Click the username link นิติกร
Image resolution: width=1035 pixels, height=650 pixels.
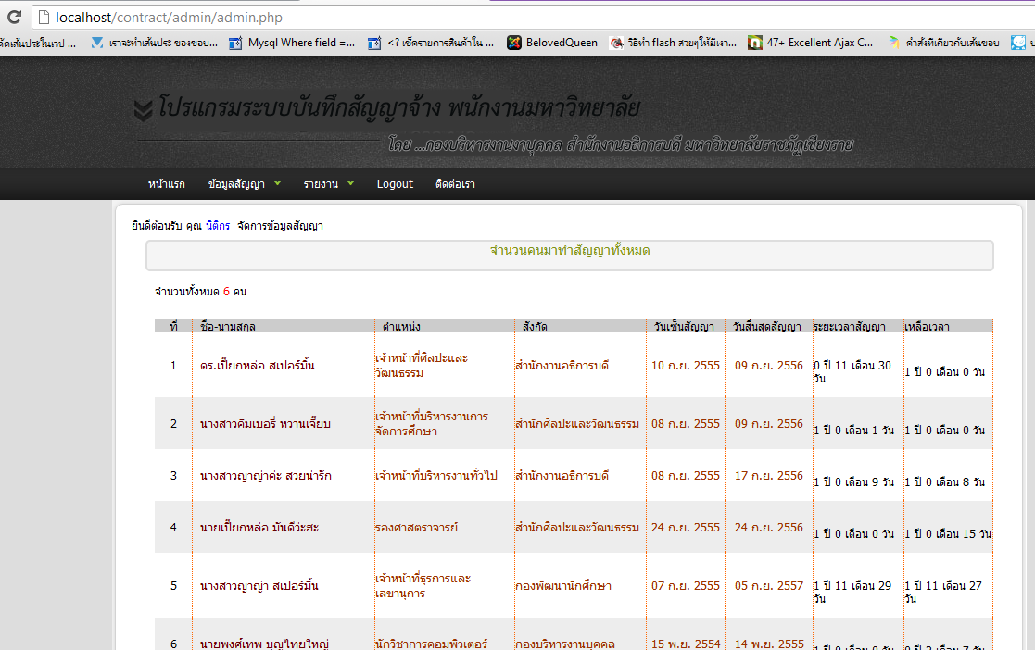coord(218,226)
